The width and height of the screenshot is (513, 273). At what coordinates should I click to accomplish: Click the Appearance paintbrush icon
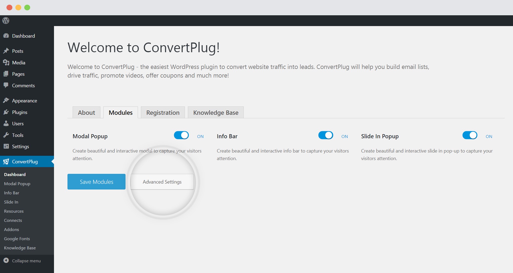click(6, 100)
